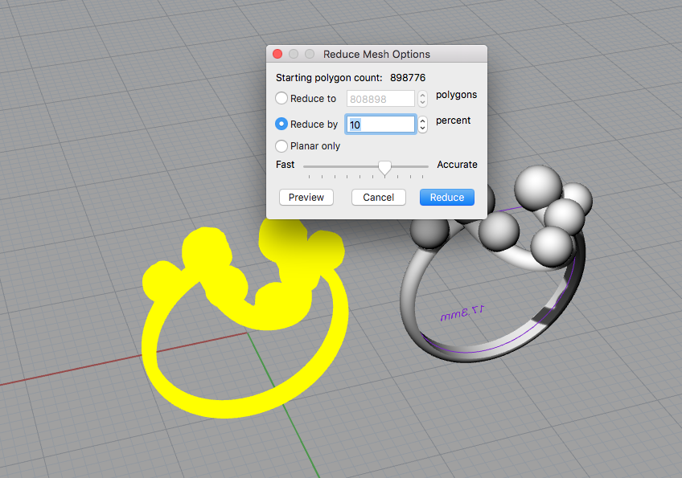Click the Reduce by percent input field

tap(380, 125)
